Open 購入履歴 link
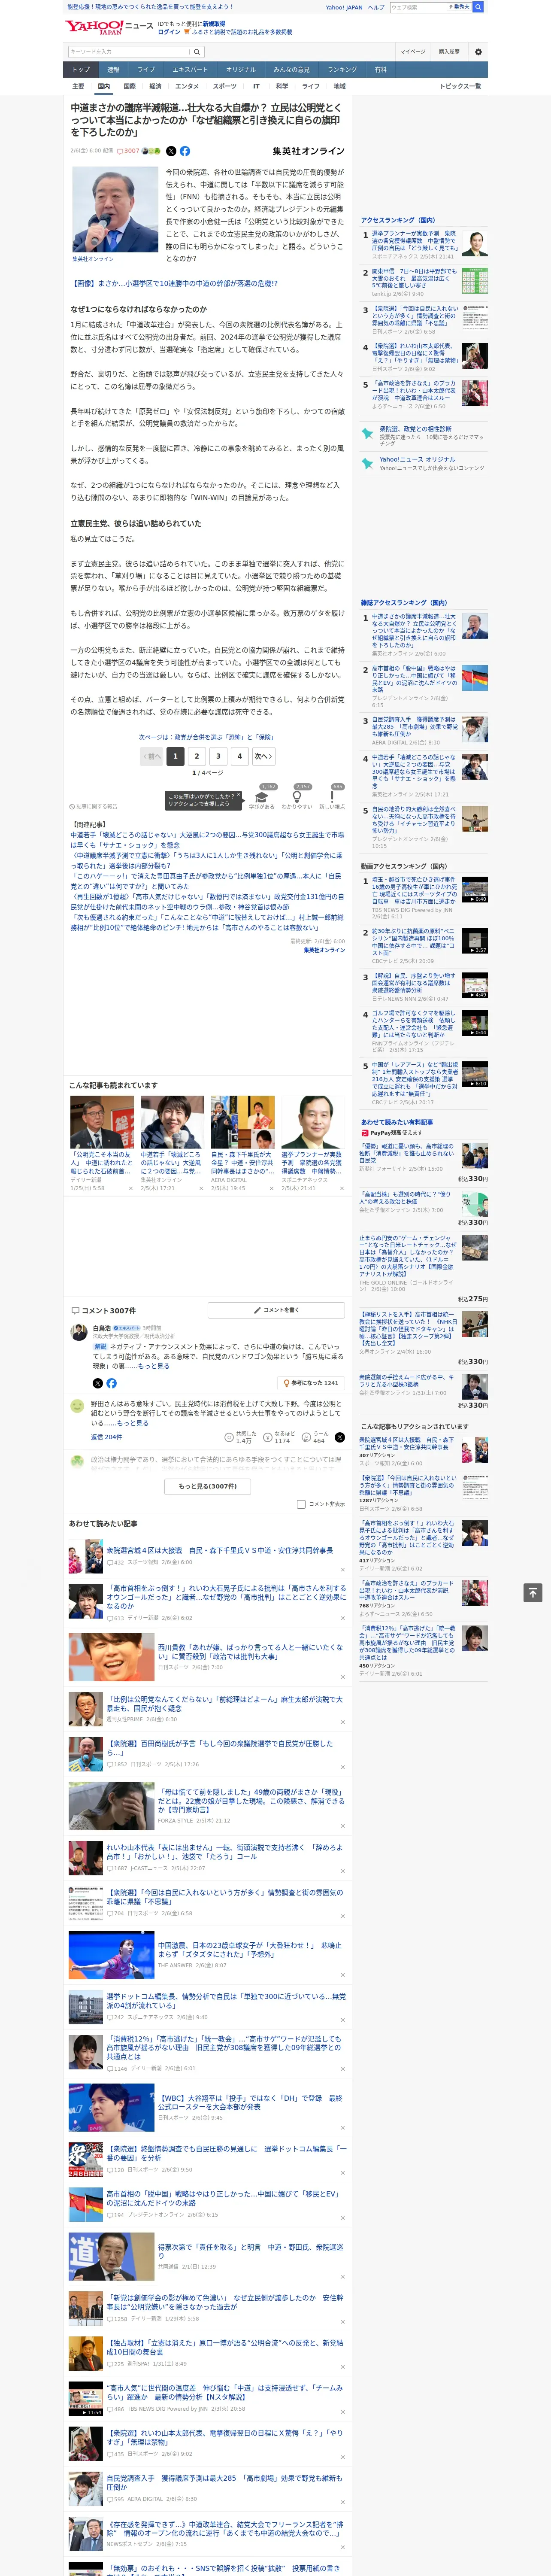Screen dimensions: 551x2576 pos(449,52)
